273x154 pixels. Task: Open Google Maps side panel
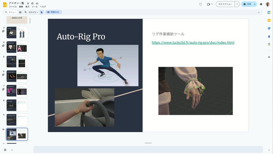(269, 44)
